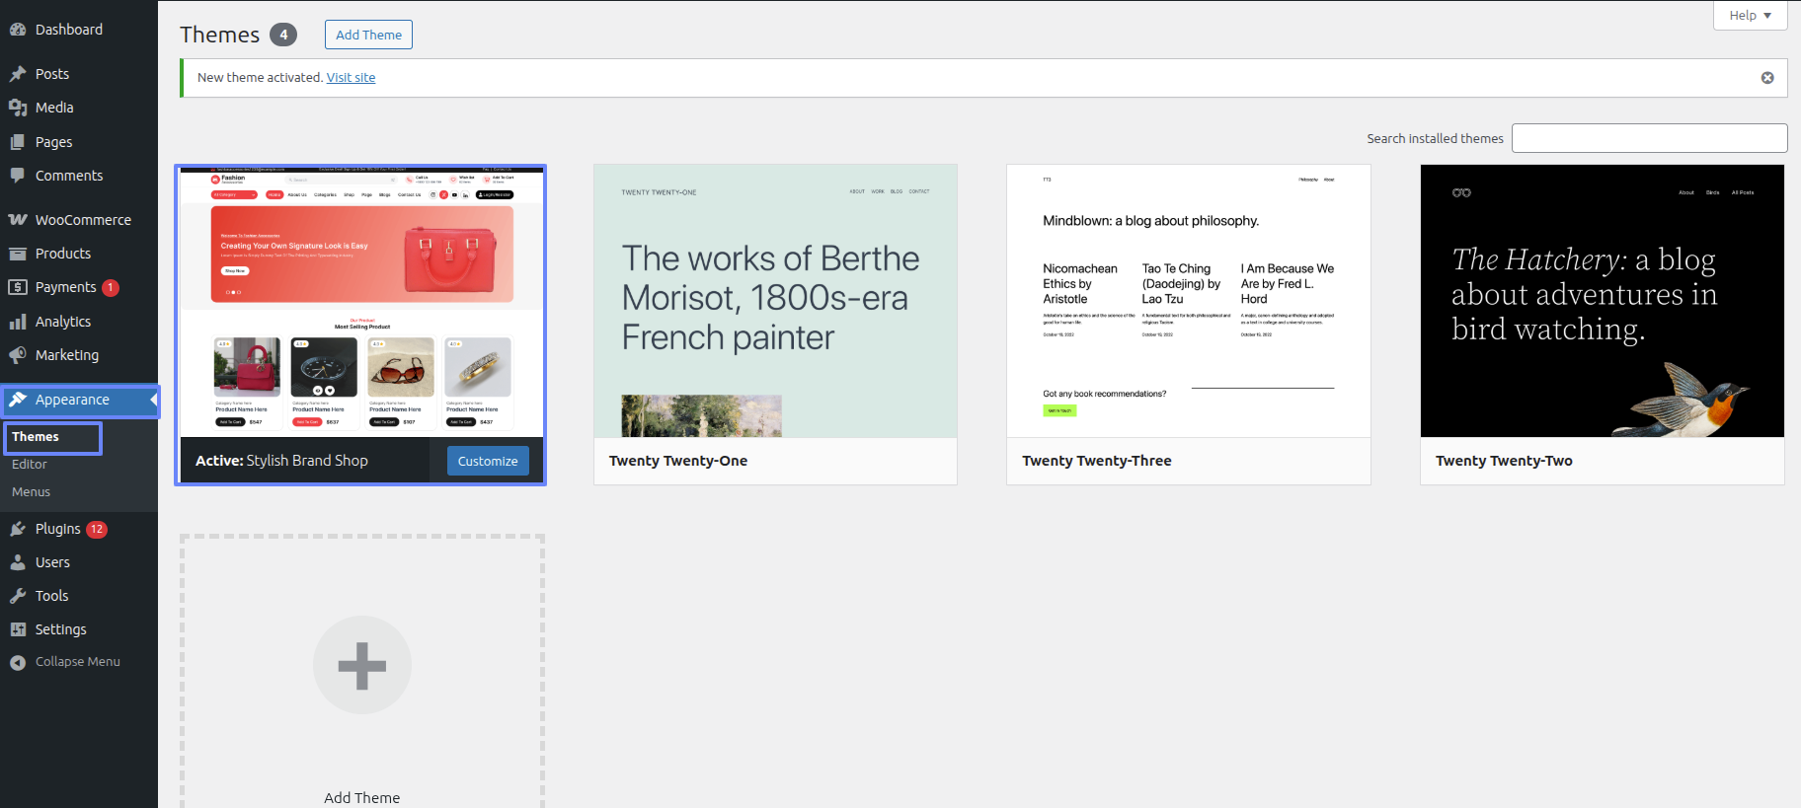Open the Dashboard menu item

click(x=69, y=30)
